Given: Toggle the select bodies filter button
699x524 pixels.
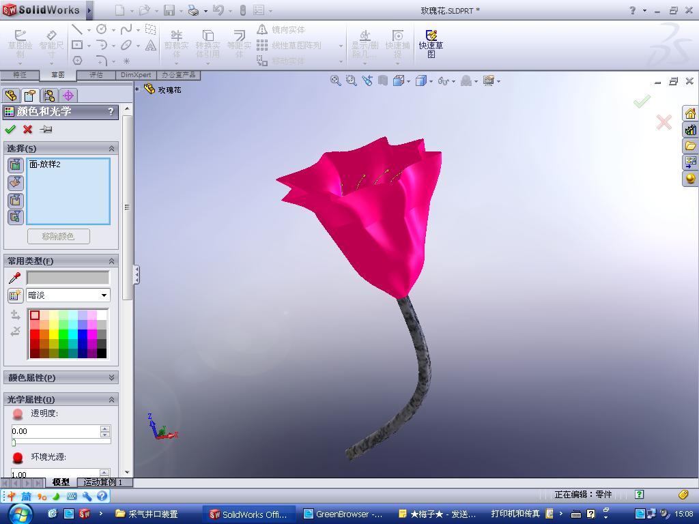Looking at the screenshot, I should (x=16, y=200).
